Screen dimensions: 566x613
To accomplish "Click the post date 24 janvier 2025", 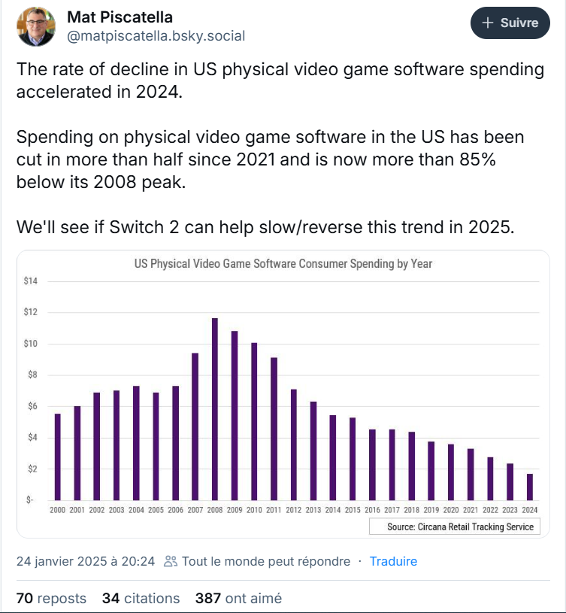I will pos(86,561).
